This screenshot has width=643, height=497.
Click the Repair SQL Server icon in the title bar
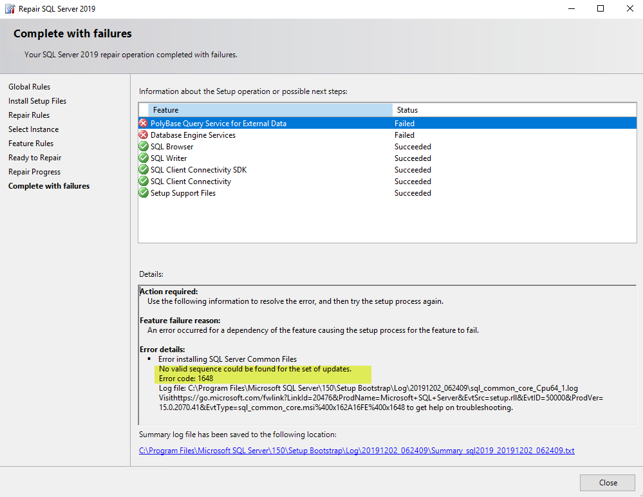tap(9, 8)
